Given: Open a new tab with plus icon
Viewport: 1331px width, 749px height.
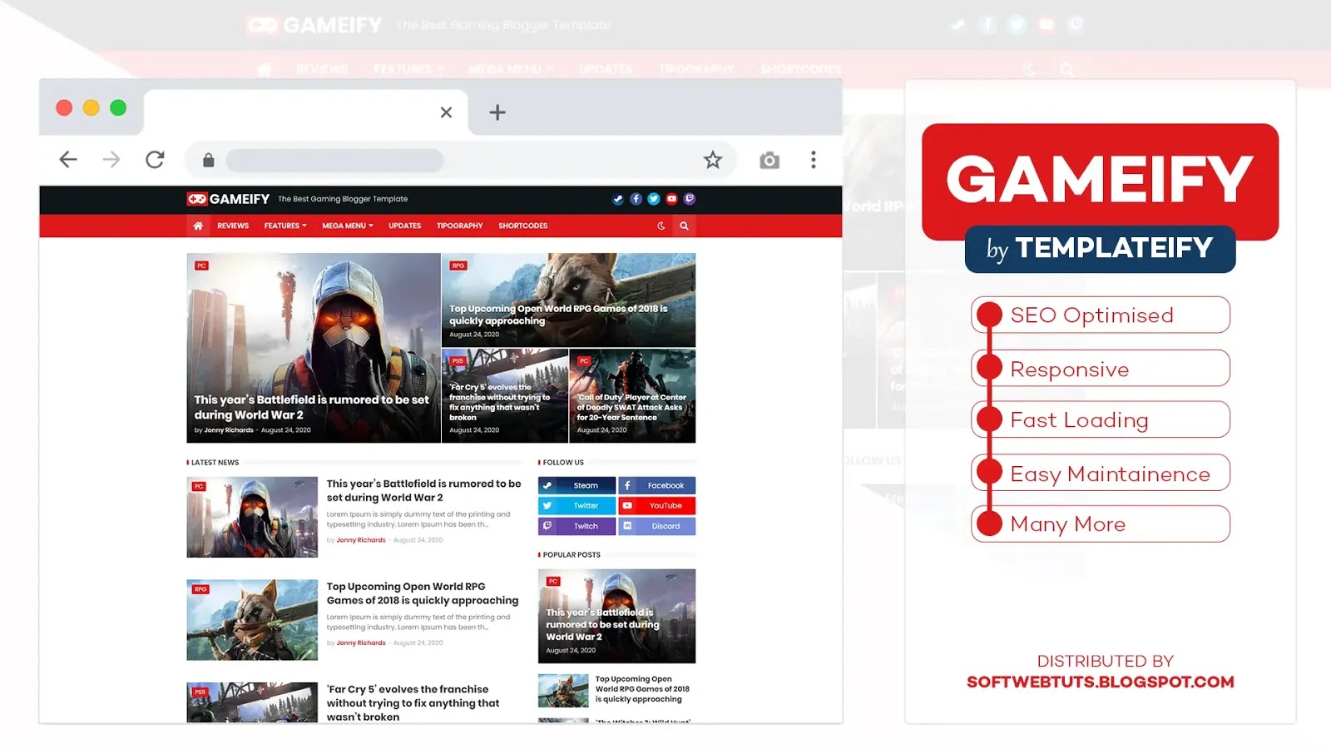Looking at the screenshot, I should [x=497, y=112].
